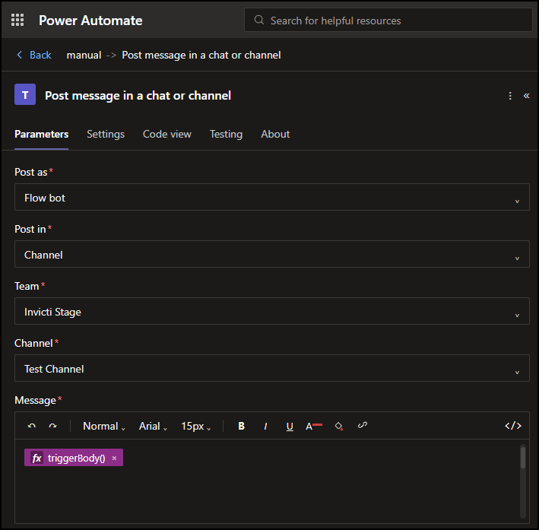Open the more options vertical dots menu
The image size is (539, 530).
coord(510,96)
